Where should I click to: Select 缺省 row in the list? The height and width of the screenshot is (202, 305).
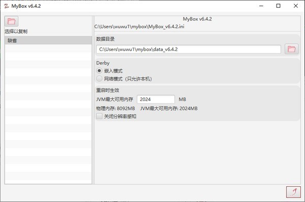(48, 41)
